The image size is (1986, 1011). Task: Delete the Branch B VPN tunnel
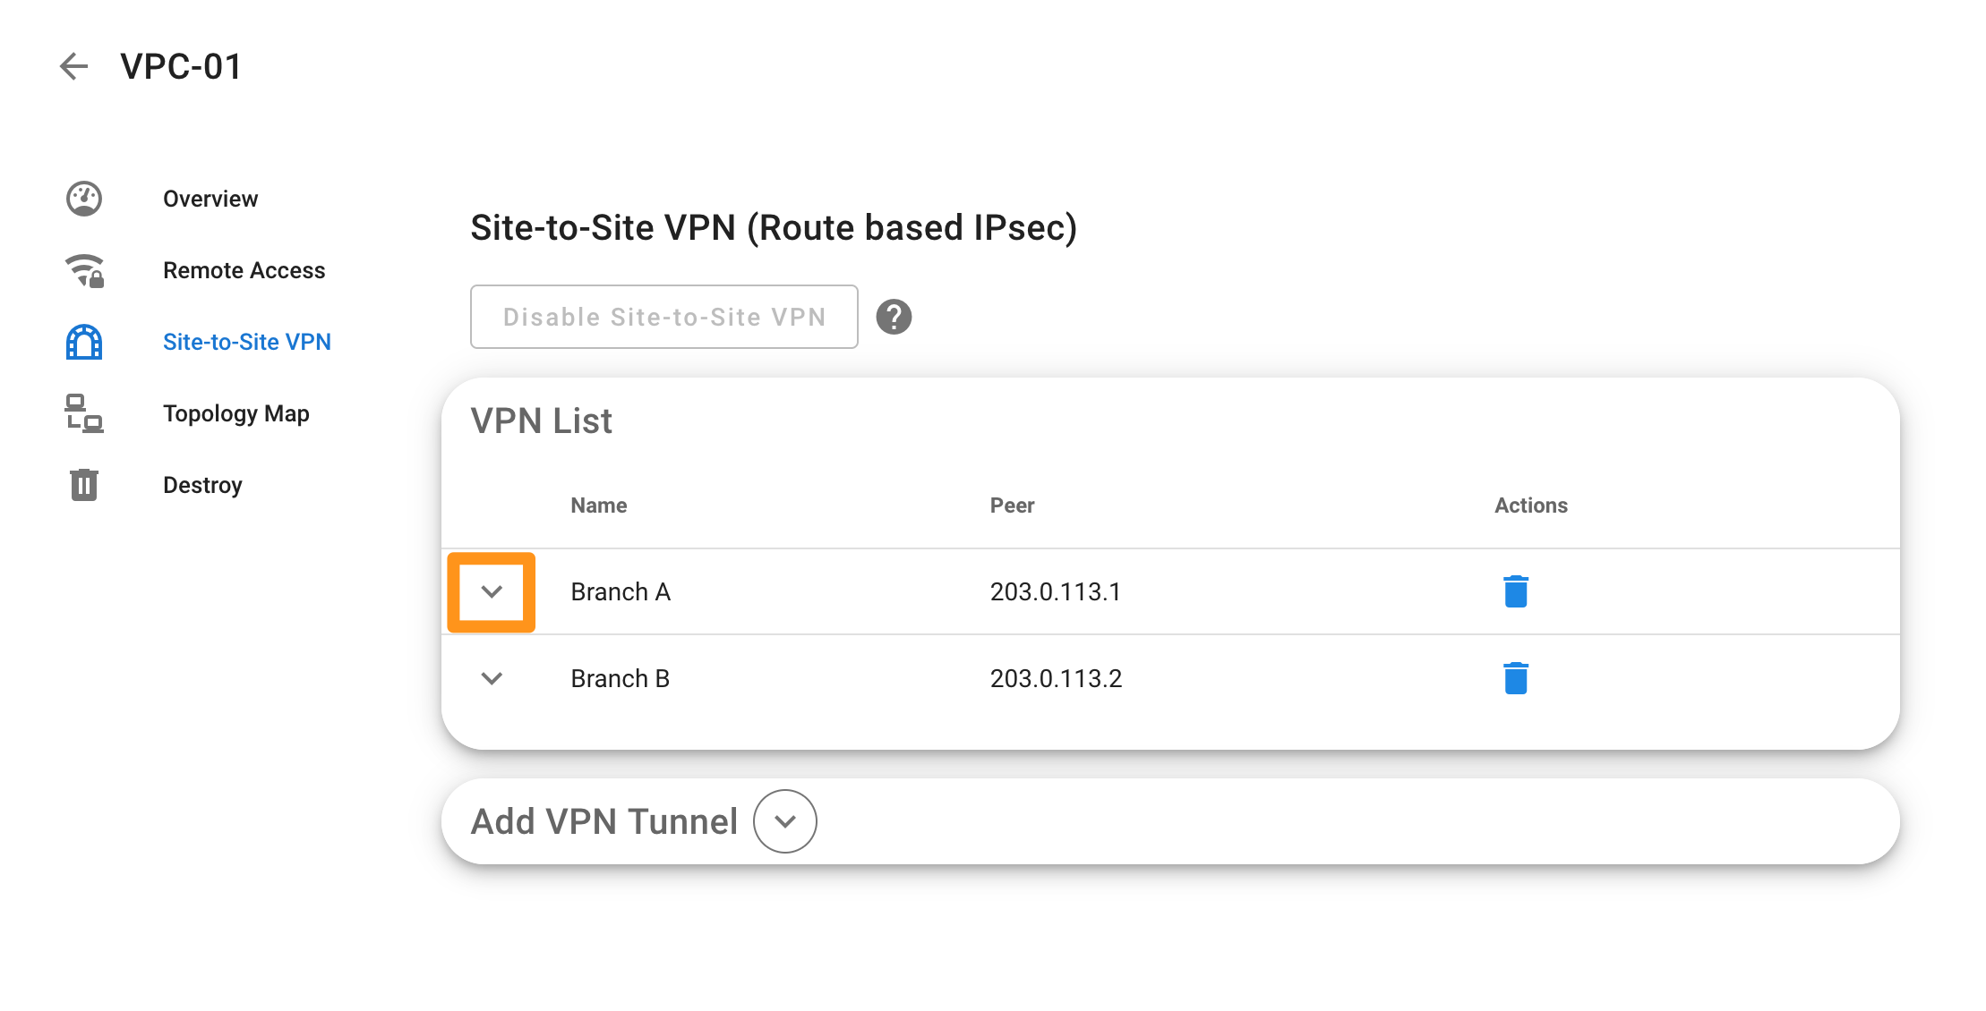click(1516, 678)
